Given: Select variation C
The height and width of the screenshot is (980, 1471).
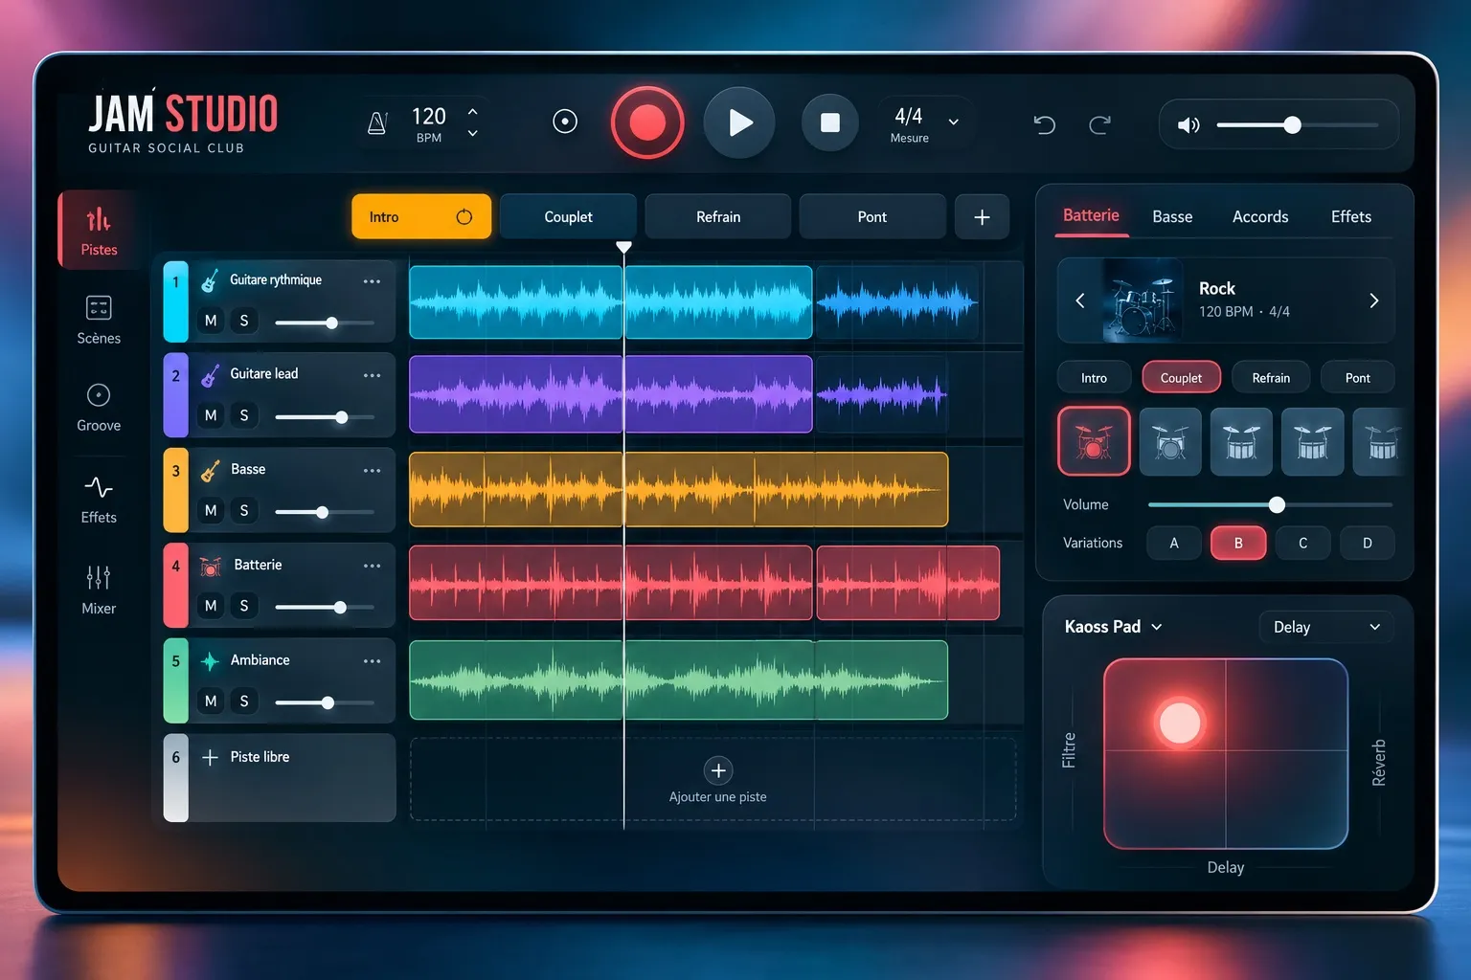Looking at the screenshot, I should 1302,543.
